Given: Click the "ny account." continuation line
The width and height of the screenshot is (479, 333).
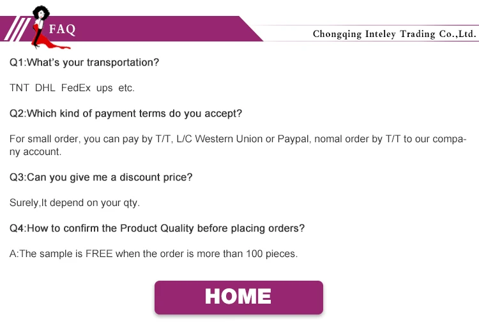Looking at the screenshot, I should pos(35,152).
